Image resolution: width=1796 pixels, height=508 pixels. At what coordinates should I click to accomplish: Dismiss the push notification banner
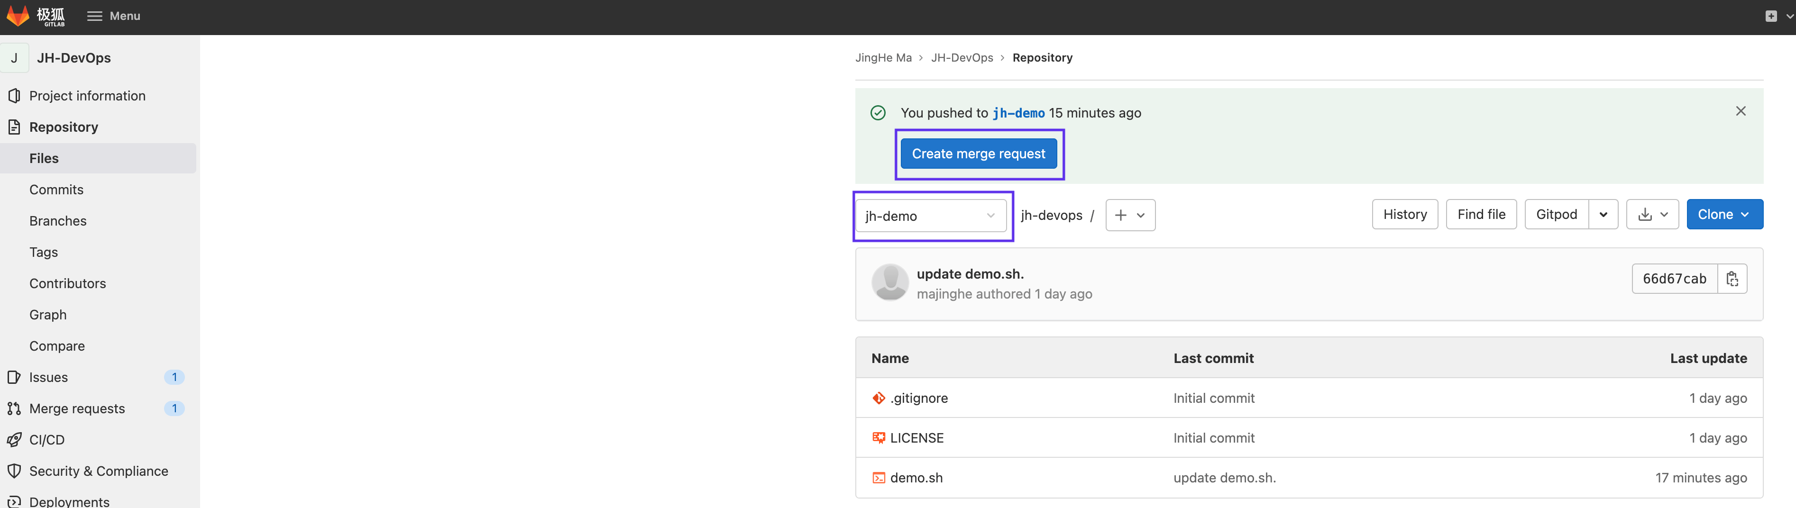pos(1740,111)
